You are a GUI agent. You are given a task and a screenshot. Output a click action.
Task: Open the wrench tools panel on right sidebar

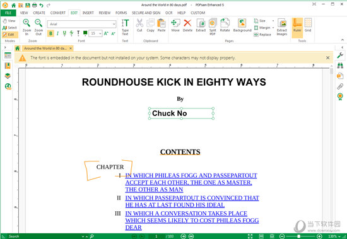[340, 55]
